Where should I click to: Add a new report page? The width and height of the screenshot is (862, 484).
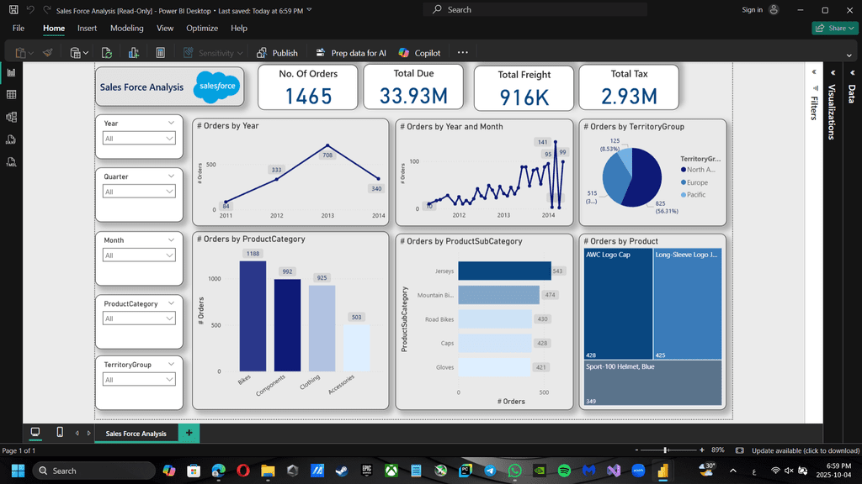(189, 433)
